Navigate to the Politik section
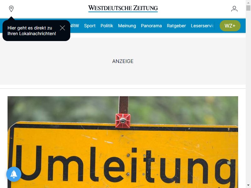The width and height of the screenshot is (251, 188). click(x=107, y=26)
